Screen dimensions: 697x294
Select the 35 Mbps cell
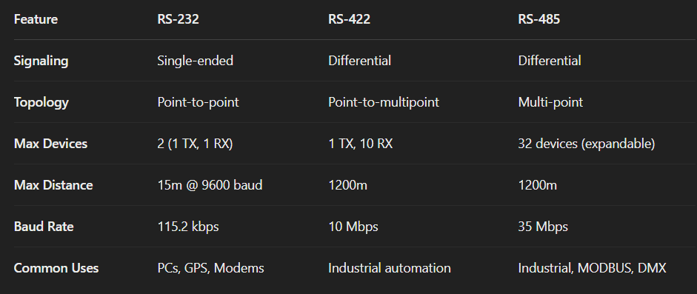tap(543, 227)
